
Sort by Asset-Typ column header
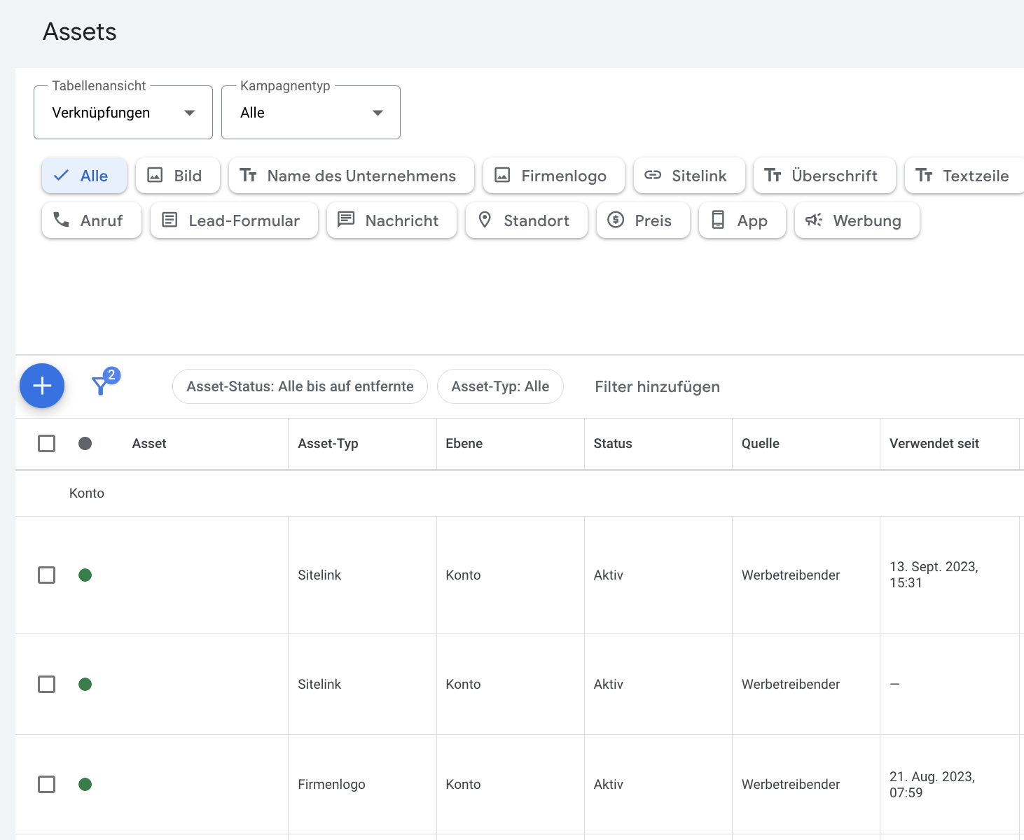[328, 443]
